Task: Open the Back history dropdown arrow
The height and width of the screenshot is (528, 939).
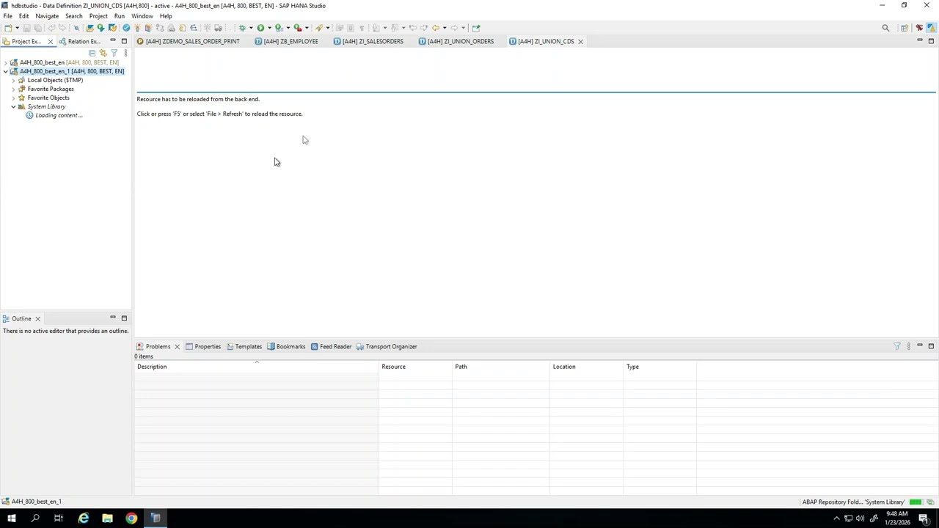Action: [x=445, y=28]
